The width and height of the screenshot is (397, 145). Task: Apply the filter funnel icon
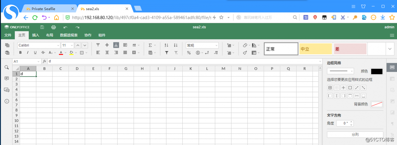[x=167, y=53]
